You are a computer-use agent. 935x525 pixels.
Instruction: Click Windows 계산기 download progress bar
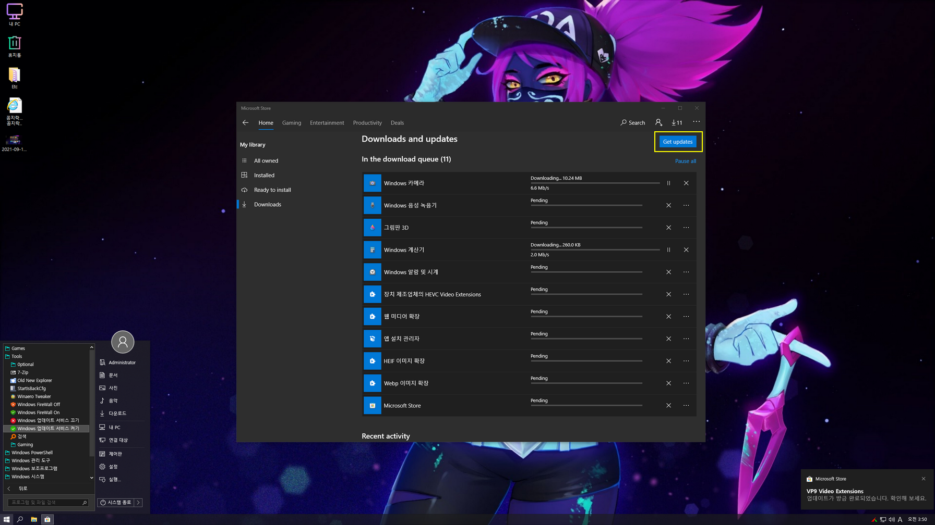coord(595,249)
